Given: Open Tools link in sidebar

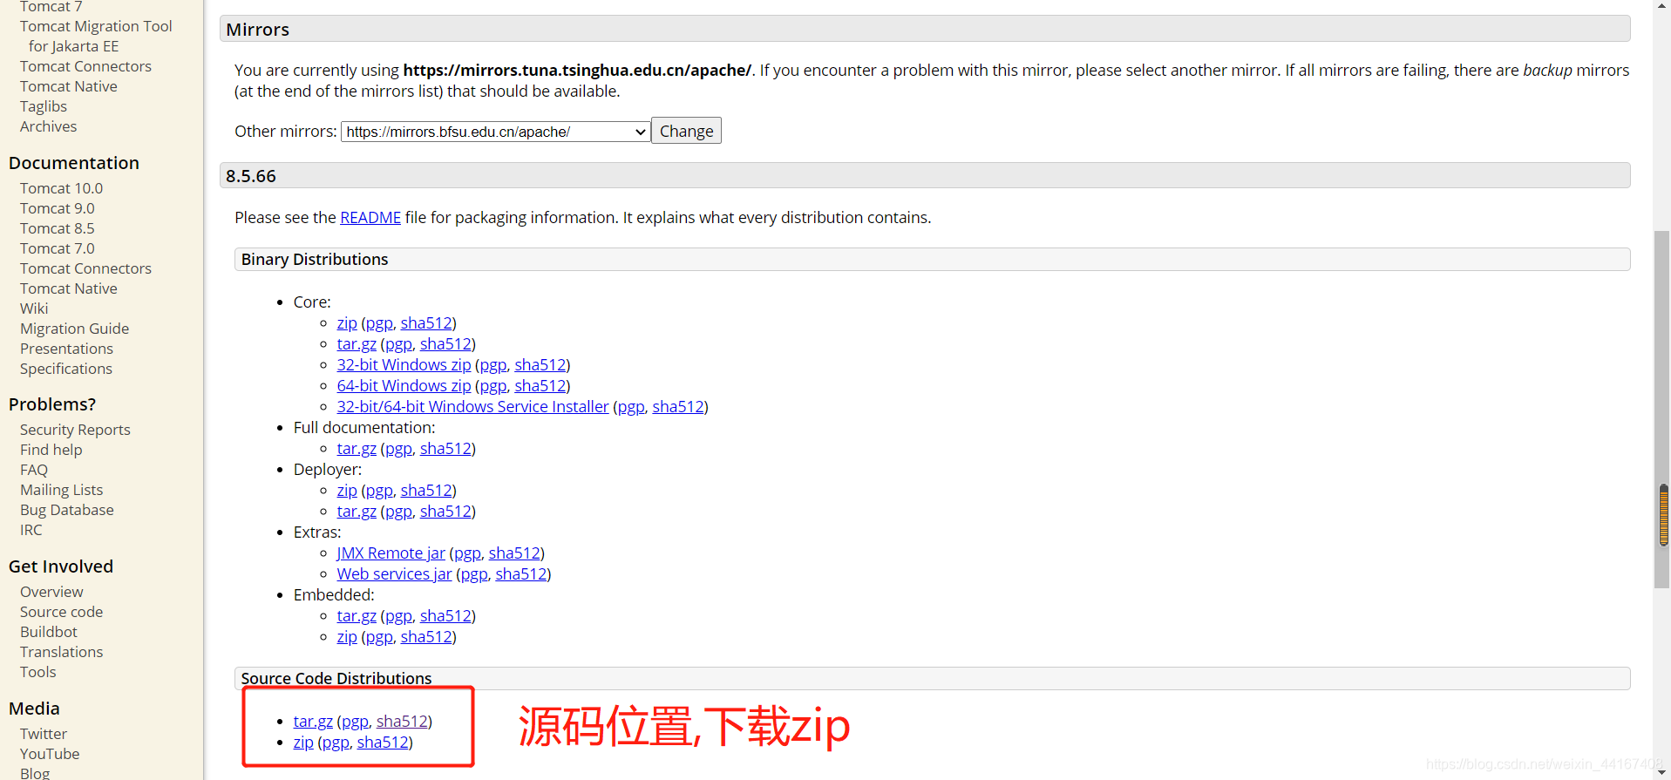Looking at the screenshot, I should point(38,672).
